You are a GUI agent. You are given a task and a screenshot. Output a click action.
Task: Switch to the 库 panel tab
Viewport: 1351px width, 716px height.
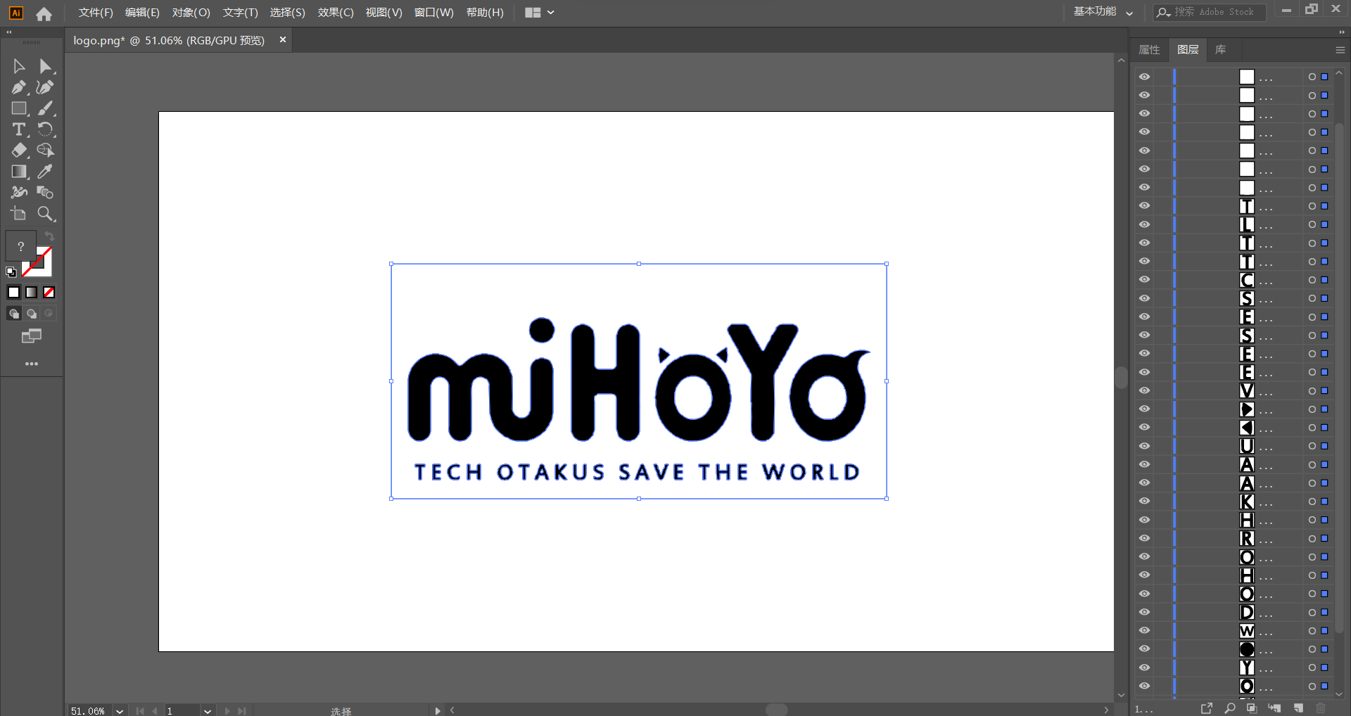(1221, 50)
